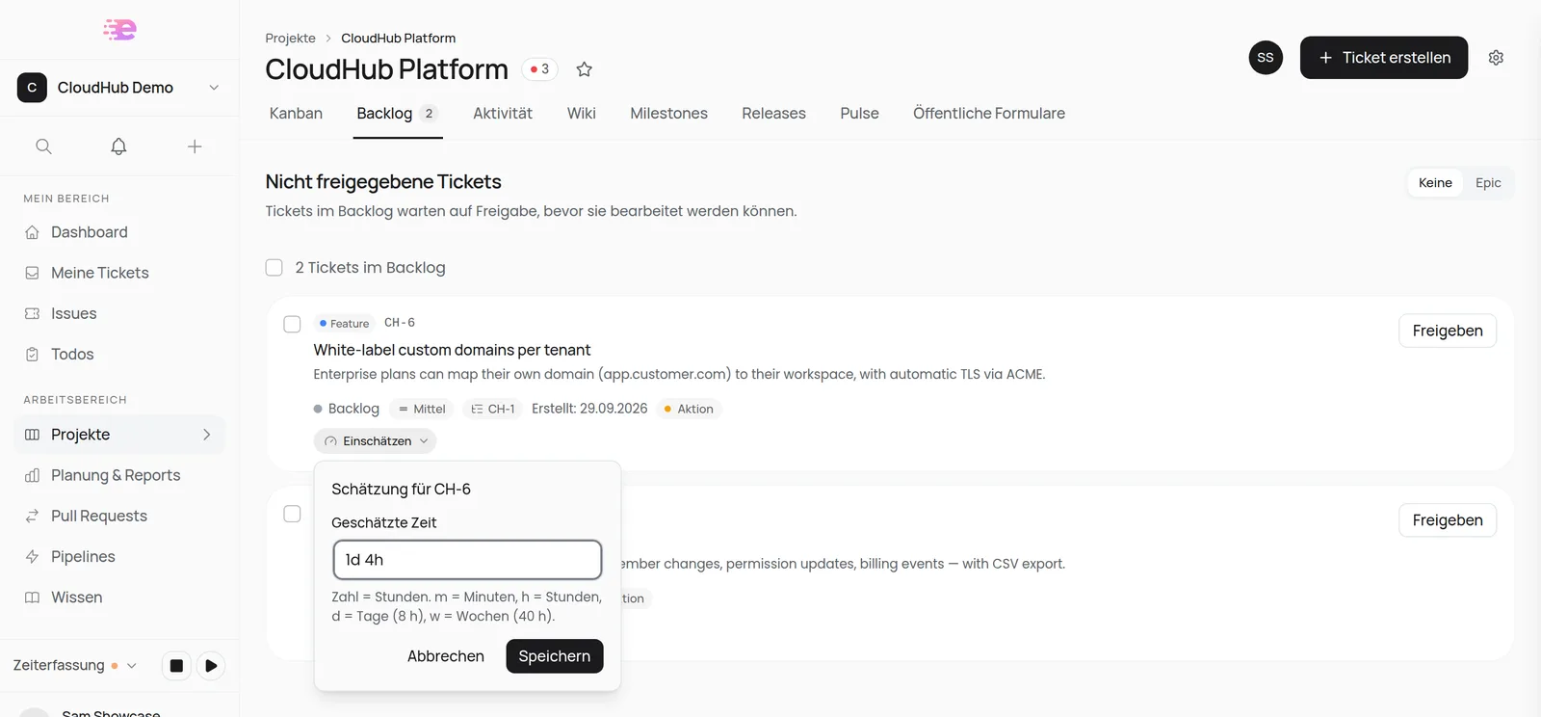
Task: Open the search icon in sidebar
Action: coord(43,146)
